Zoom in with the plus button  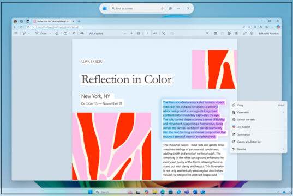(131, 33)
